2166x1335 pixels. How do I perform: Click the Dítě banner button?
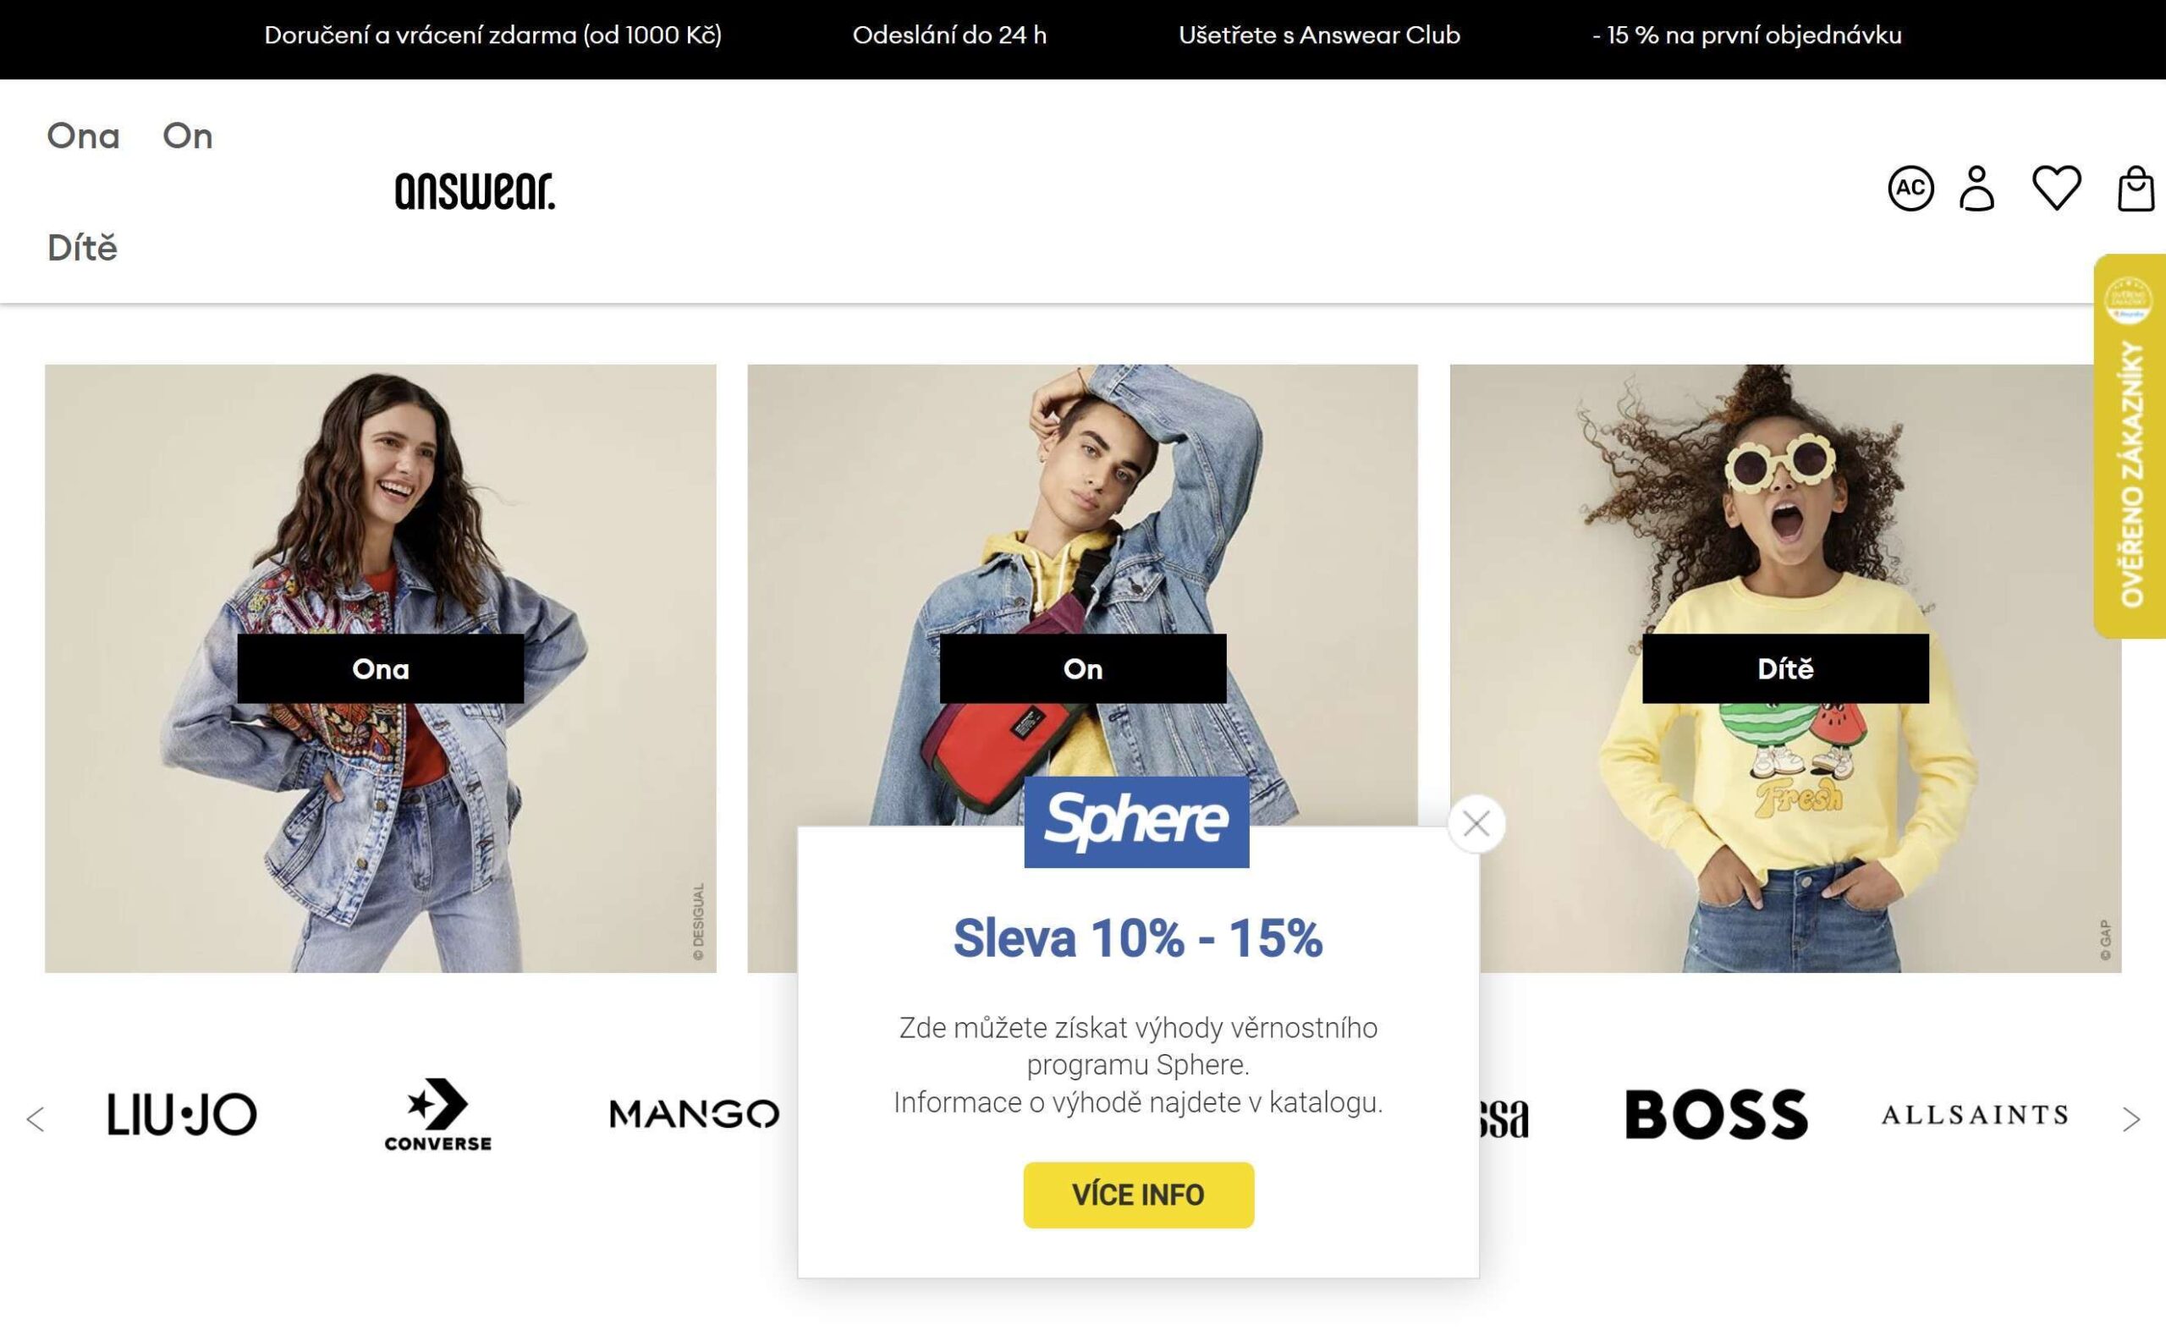[x=1785, y=668]
